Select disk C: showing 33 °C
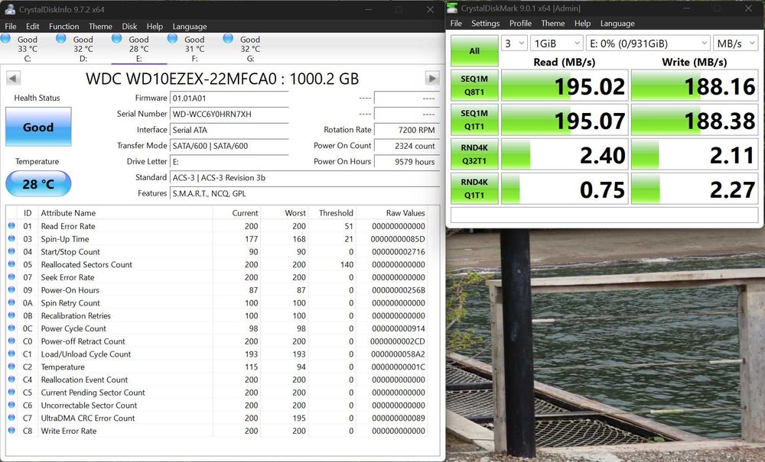 click(x=28, y=49)
